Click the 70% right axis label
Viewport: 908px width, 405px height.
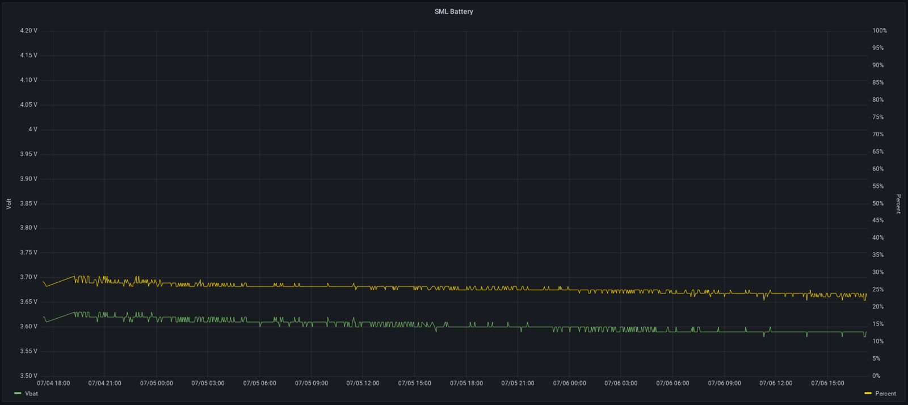(x=878, y=135)
